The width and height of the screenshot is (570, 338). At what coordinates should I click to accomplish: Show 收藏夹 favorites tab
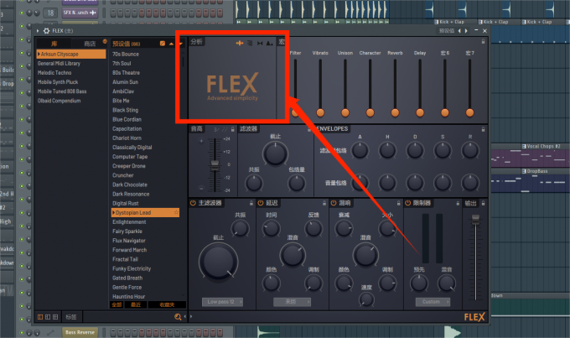167,304
